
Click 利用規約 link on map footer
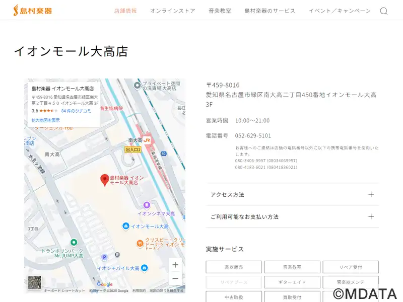[x=139, y=291]
